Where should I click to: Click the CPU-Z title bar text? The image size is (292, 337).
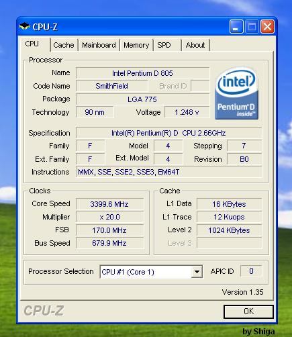point(45,27)
